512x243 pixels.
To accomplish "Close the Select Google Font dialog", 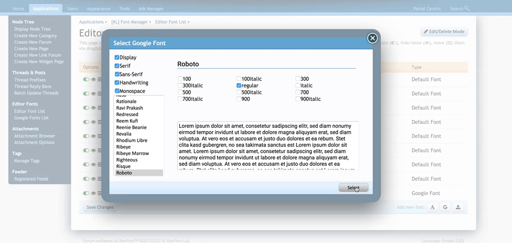I will 372,38.
